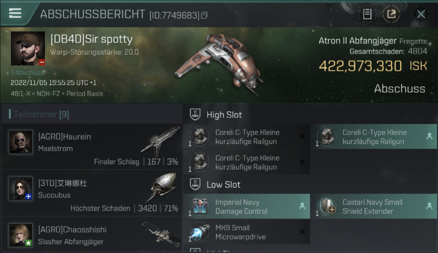Click the 48I1-X location link

[20, 93]
